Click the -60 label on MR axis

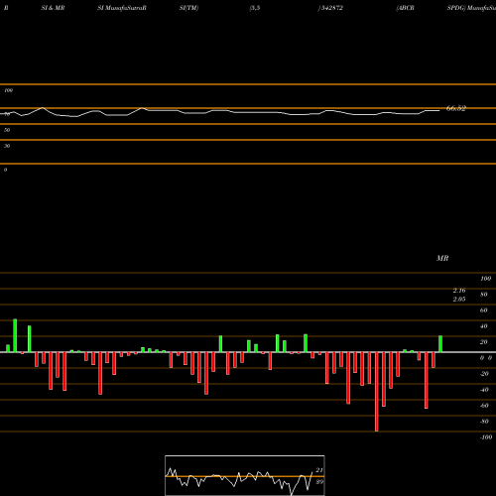[x=484, y=406]
